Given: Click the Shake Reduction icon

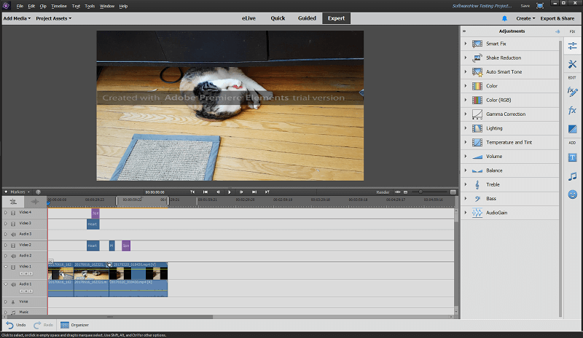Looking at the screenshot, I should pos(477,58).
